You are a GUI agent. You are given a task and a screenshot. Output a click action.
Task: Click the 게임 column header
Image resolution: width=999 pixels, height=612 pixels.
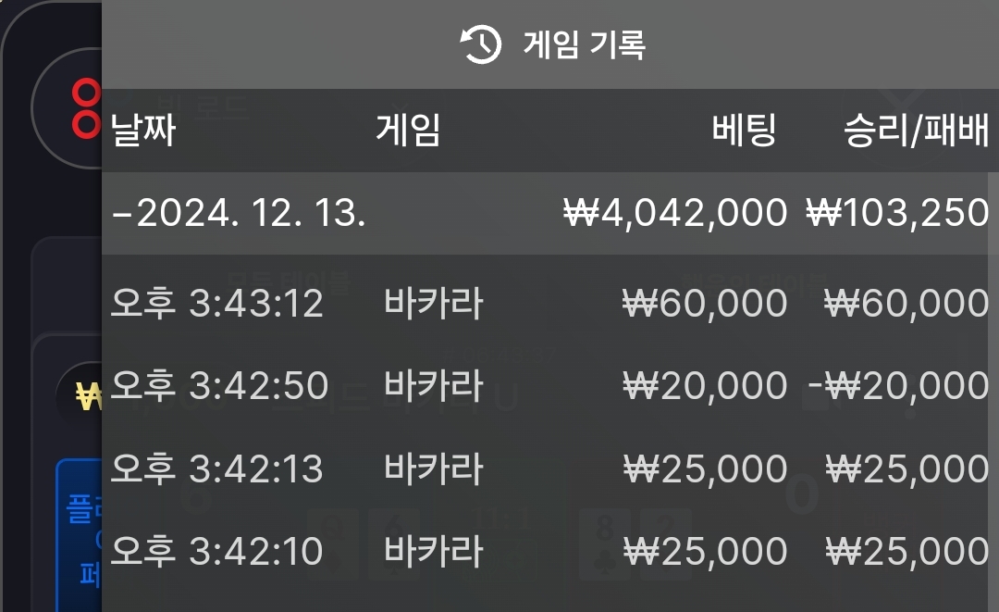(x=408, y=130)
